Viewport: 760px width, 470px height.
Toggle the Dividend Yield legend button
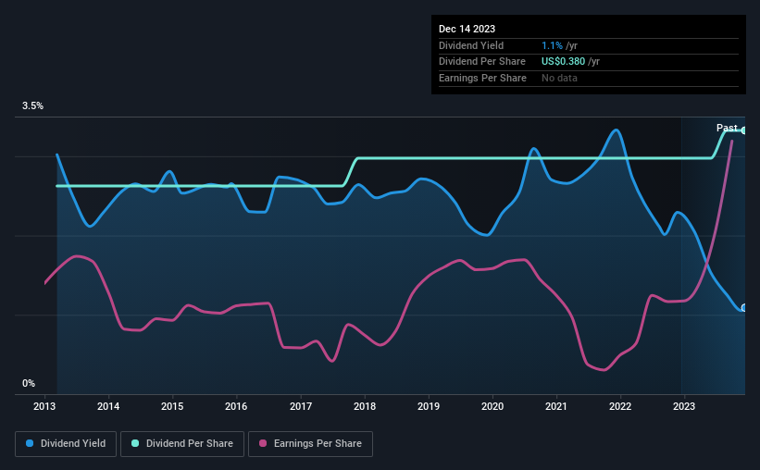(x=66, y=444)
